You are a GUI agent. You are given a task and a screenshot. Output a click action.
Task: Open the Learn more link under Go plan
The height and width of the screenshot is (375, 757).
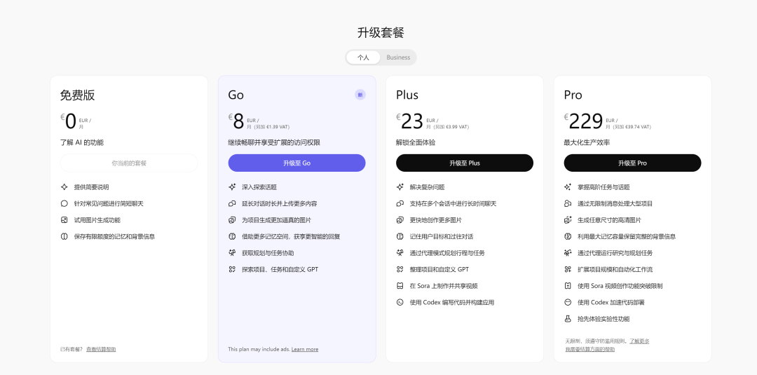(305, 349)
